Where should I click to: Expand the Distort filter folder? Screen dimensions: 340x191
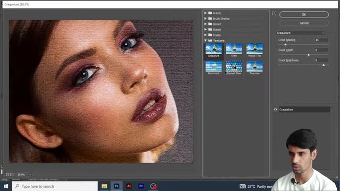206,24
